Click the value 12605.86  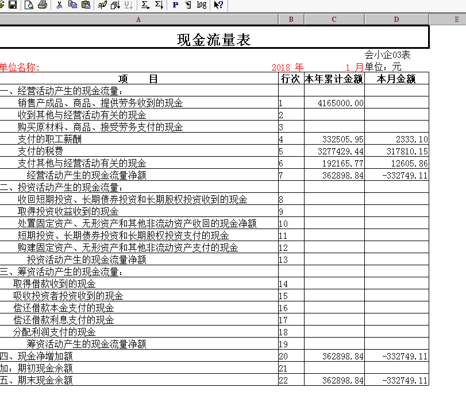point(410,164)
